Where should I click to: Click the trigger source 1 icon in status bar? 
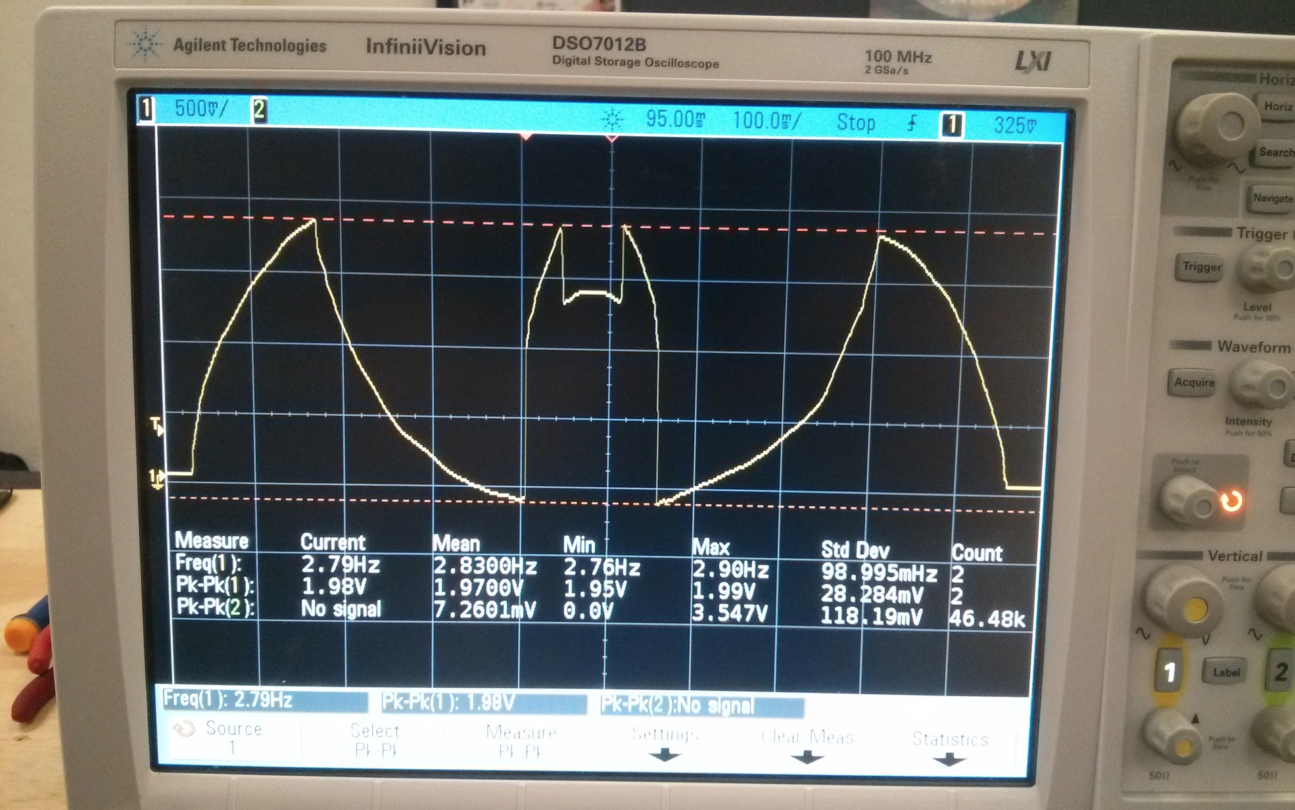point(951,124)
